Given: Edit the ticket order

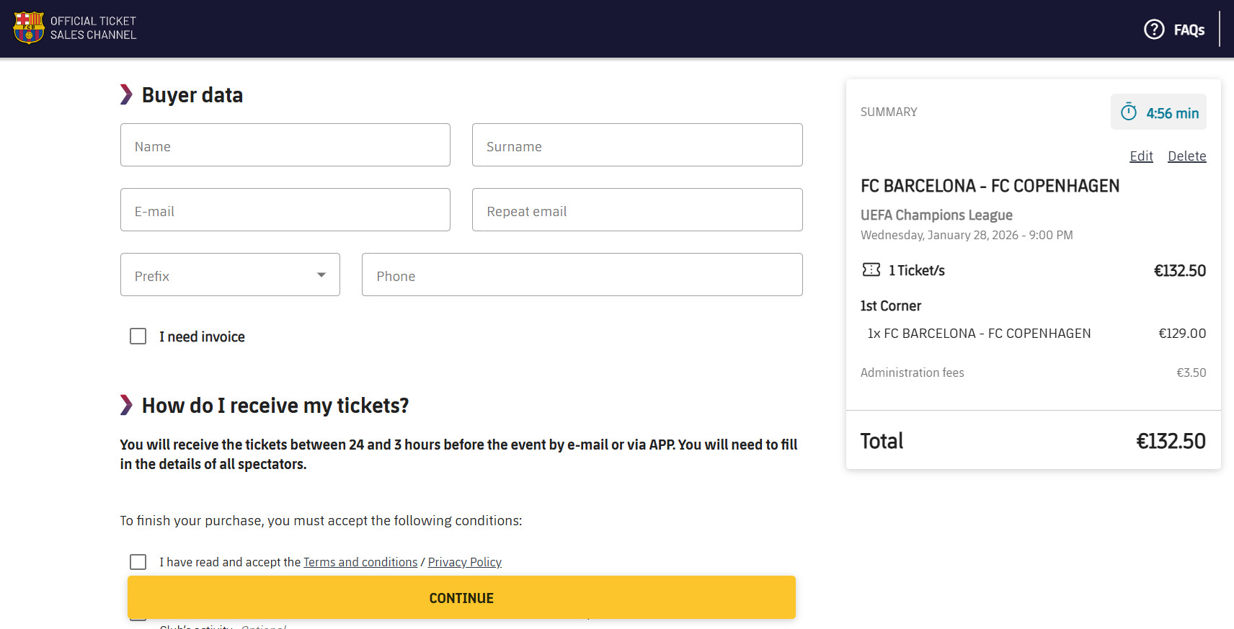Looking at the screenshot, I should [x=1141, y=156].
